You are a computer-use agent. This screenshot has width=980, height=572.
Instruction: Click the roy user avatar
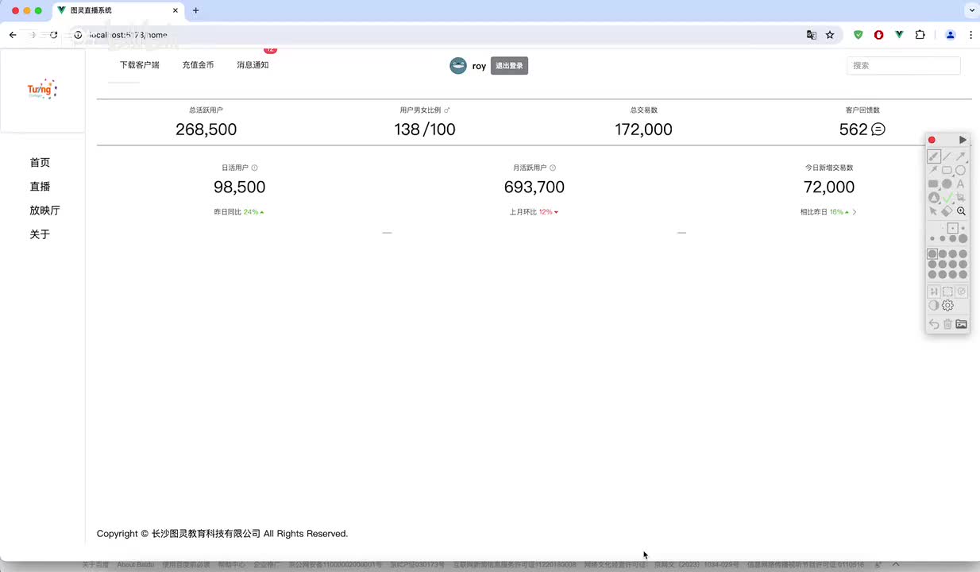(458, 66)
